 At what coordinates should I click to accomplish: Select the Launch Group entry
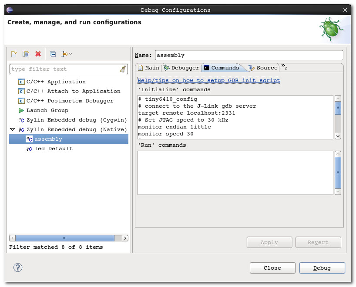[x=47, y=110]
